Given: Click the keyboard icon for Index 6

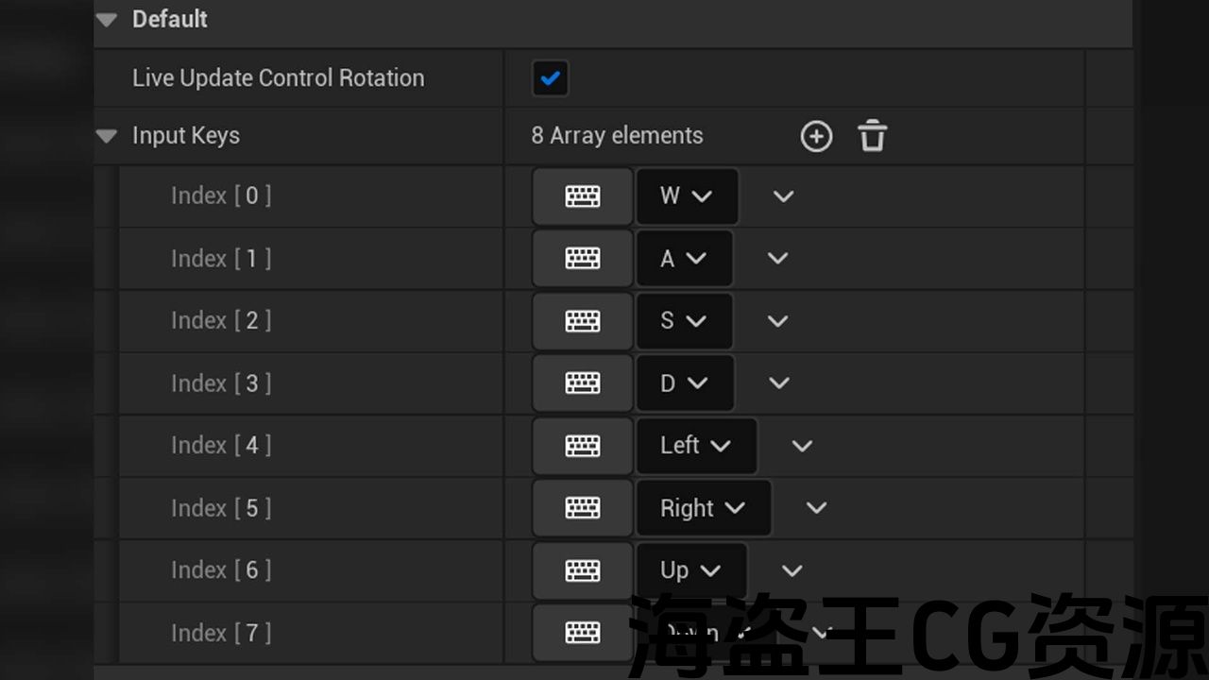Looking at the screenshot, I should (582, 570).
